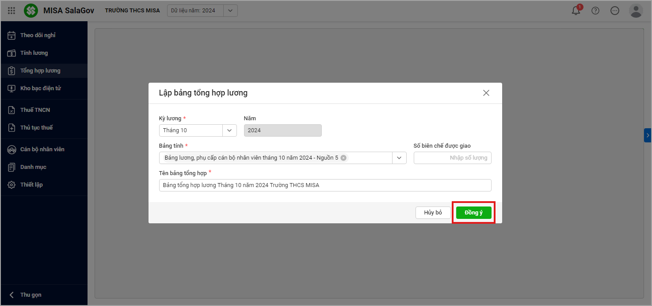Expand the Bảng tính dropdown list
This screenshot has height=306, width=652.
(399, 158)
